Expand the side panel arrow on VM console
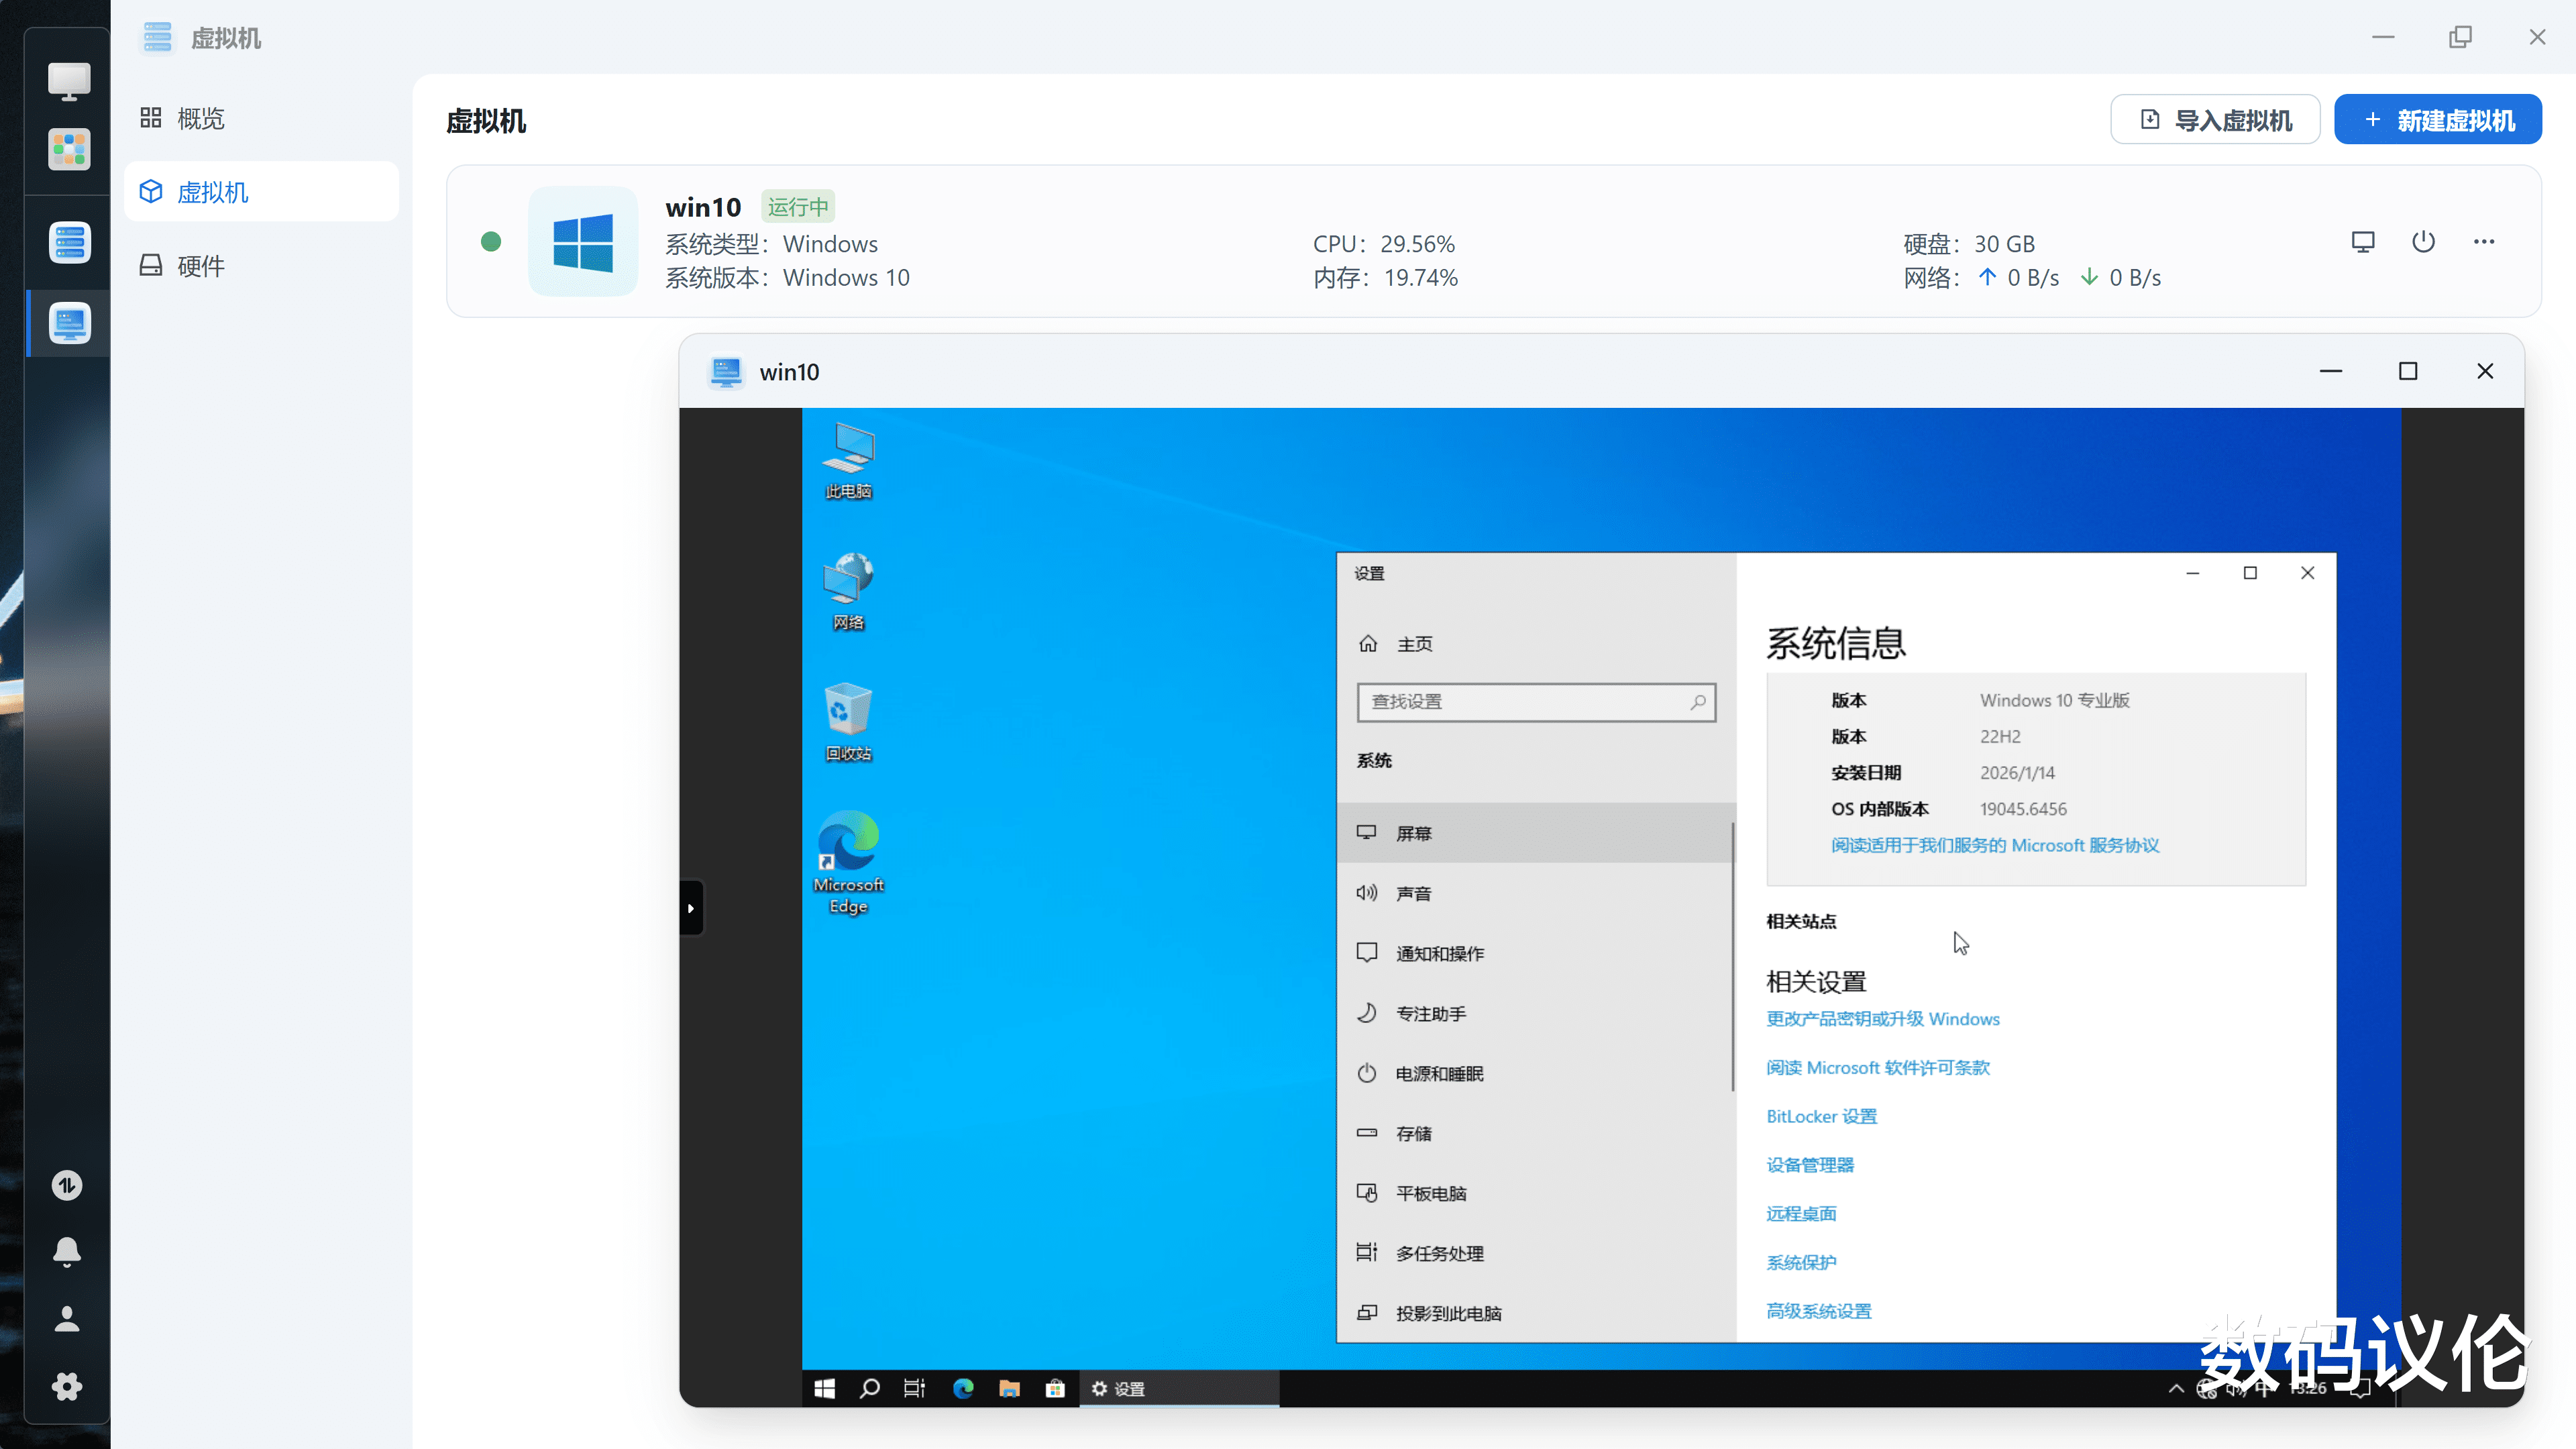2576x1449 pixels. point(691,908)
